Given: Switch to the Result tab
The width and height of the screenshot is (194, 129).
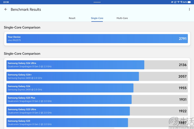Looking at the screenshot, I should pyautogui.click(x=72, y=18).
